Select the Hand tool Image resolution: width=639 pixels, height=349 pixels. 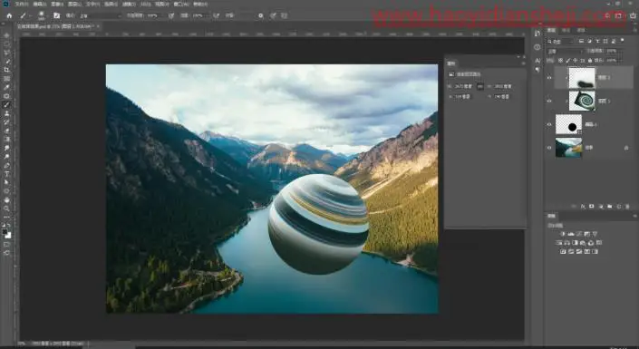tap(6, 199)
